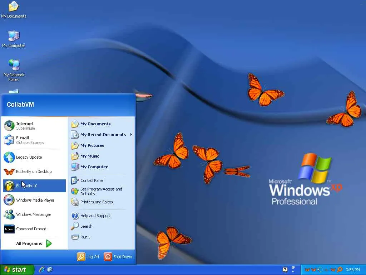The image size is (366, 275).
Task: Open Help and Support
Action: [102, 215]
